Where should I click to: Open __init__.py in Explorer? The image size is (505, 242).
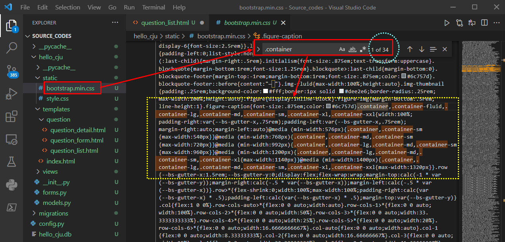56,182
